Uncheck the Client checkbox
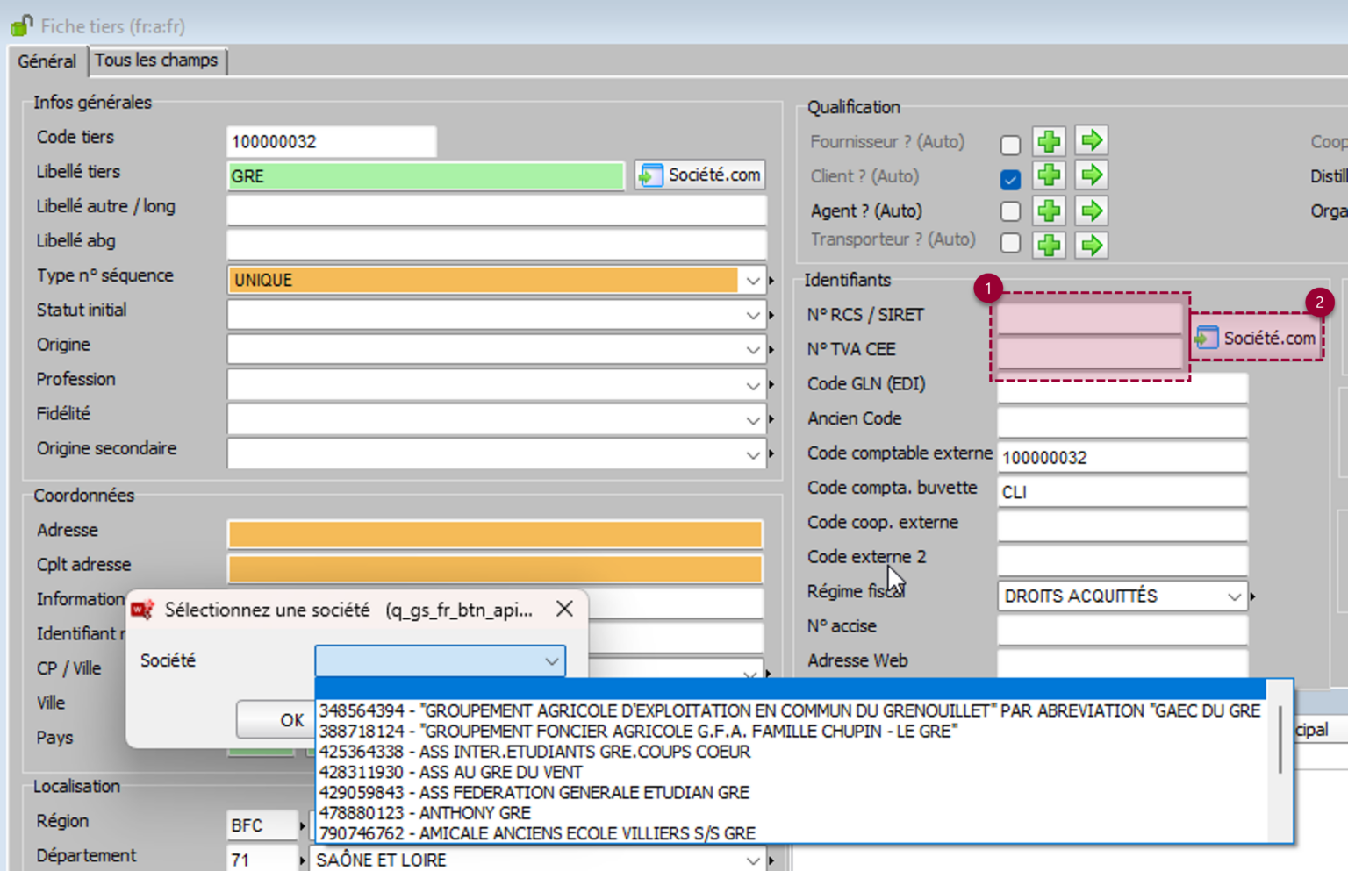Screen dimensions: 1348x871 coord(1010,179)
